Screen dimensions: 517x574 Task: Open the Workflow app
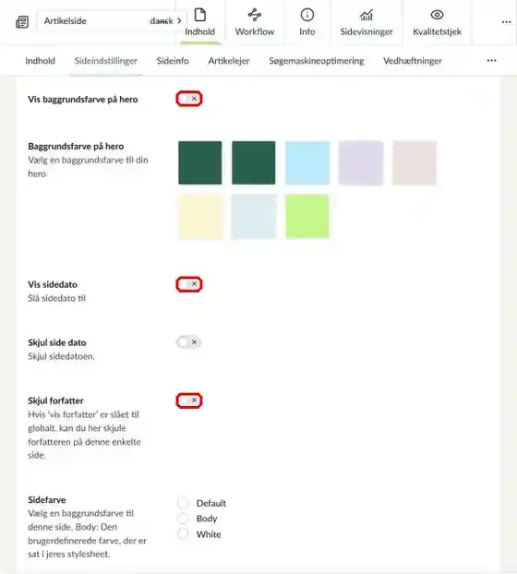point(255,22)
